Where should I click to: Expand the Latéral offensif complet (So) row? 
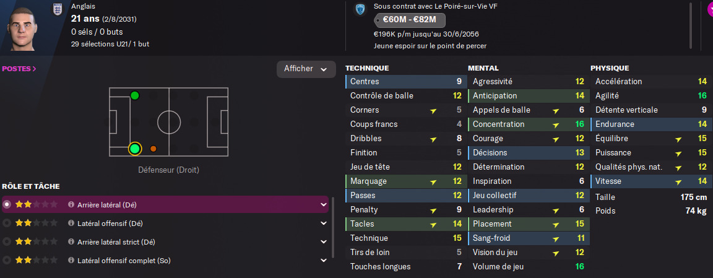click(x=323, y=260)
